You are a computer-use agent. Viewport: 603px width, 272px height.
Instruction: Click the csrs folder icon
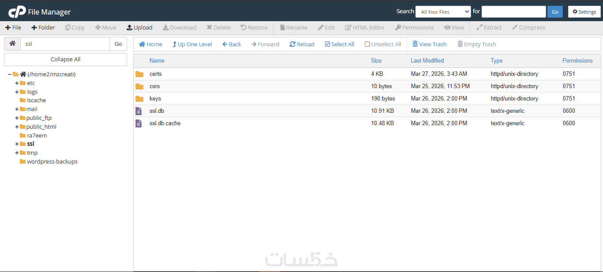coord(139,86)
